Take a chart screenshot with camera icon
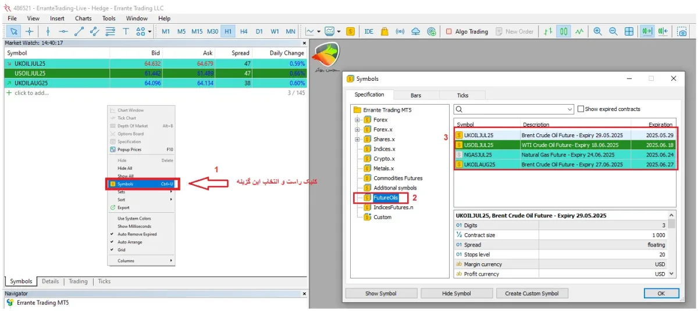The width and height of the screenshot is (698, 311). tap(682, 31)
